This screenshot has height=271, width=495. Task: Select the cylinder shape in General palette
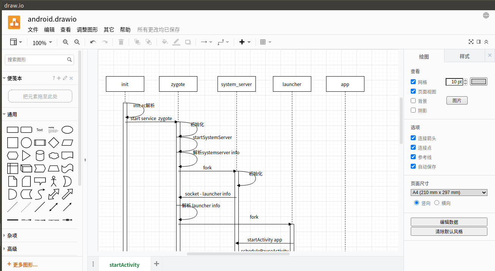click(x=40, y=156)
